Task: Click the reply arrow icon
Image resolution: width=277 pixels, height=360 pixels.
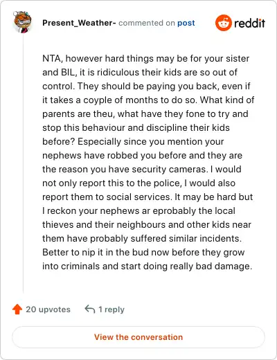Action: (x=90, y=309)
